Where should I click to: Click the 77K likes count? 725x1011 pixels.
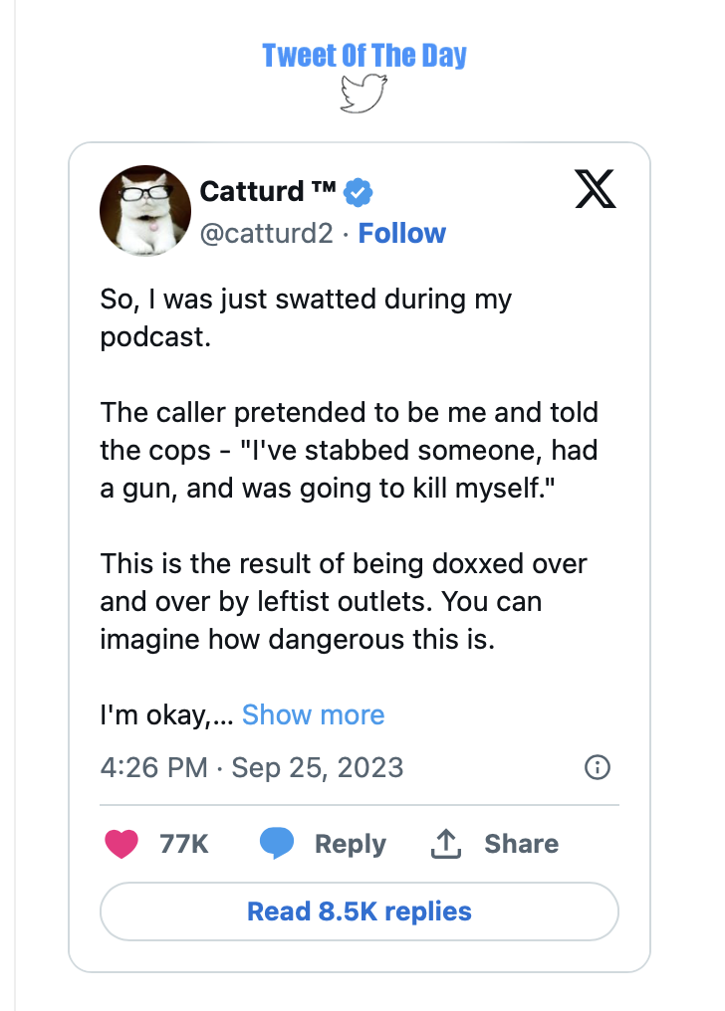(184, 844)
